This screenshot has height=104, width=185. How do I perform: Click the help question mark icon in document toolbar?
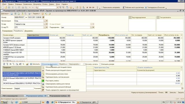tap(43, 14)
